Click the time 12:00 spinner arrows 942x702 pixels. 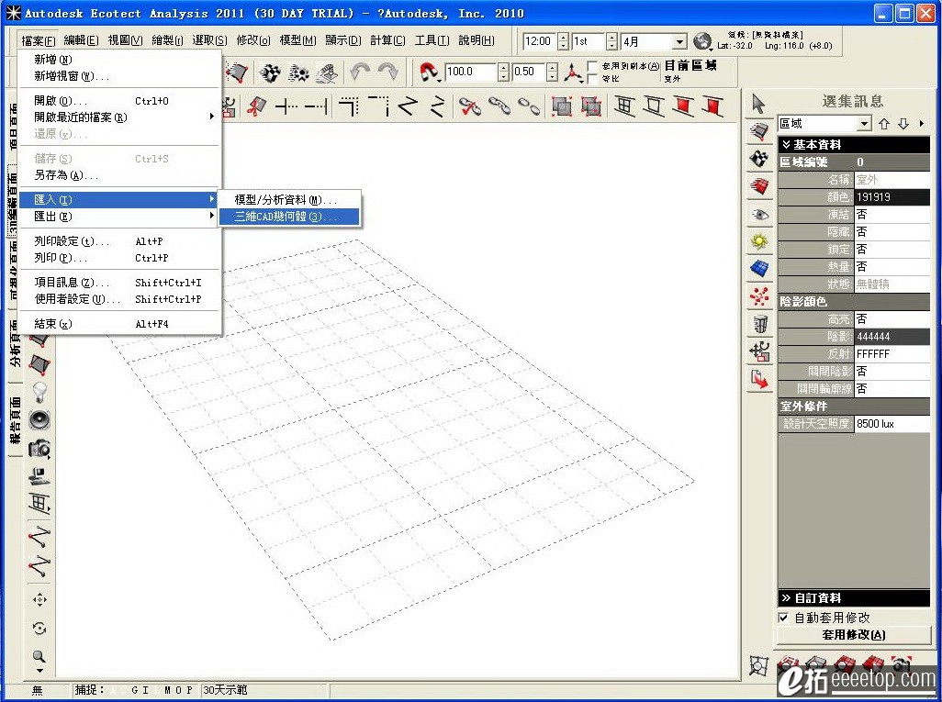tap(563, 41)
